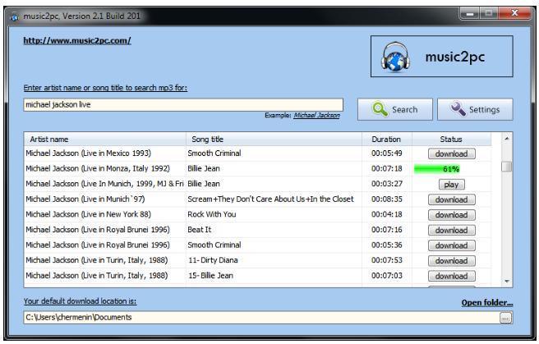
Task: Focus the artist or song search field
Action: point(183,105)
